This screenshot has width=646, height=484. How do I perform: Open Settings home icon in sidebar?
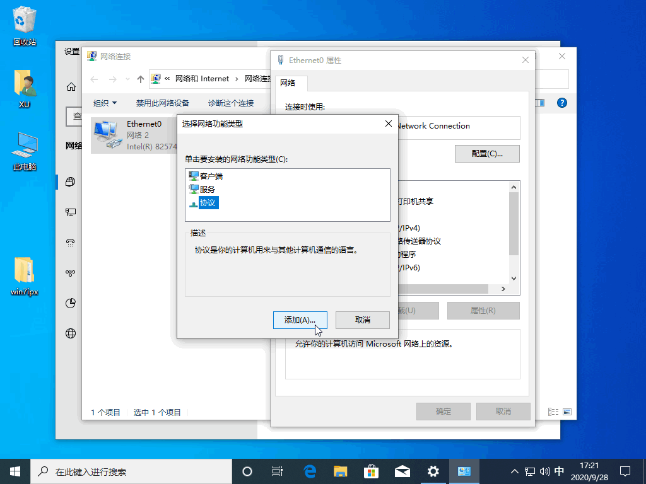pos(71,87)
